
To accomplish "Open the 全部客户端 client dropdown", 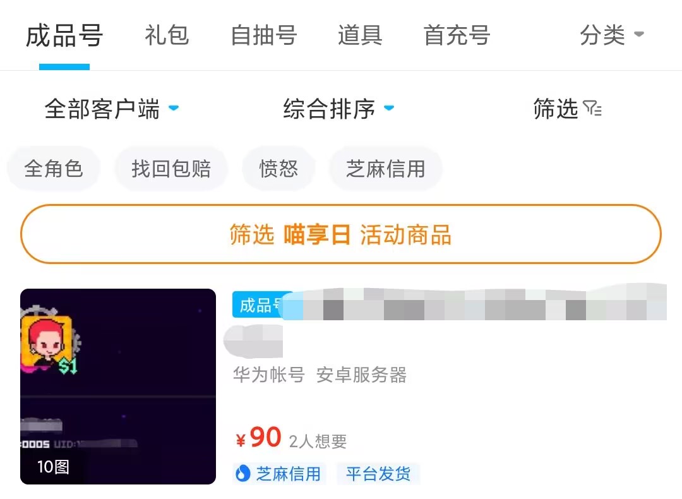I will pyautogui.click(x=112, y=109).
